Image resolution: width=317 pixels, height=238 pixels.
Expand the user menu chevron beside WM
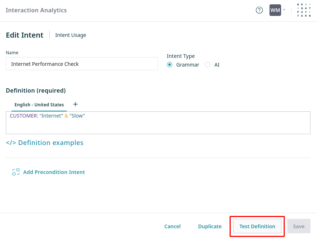(x=284, y=10)
